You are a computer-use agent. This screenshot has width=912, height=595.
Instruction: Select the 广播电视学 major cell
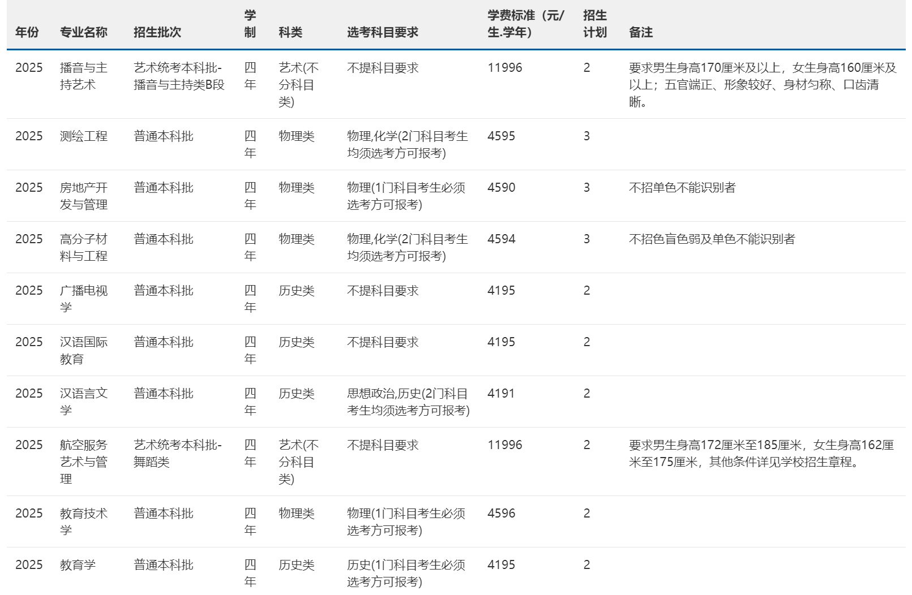[83, 299]
